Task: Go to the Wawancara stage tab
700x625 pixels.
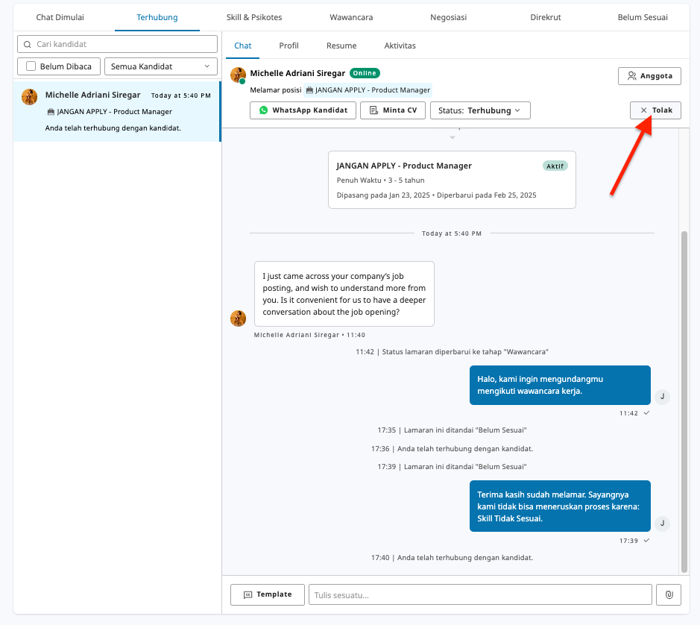Action: coord(351,17)
